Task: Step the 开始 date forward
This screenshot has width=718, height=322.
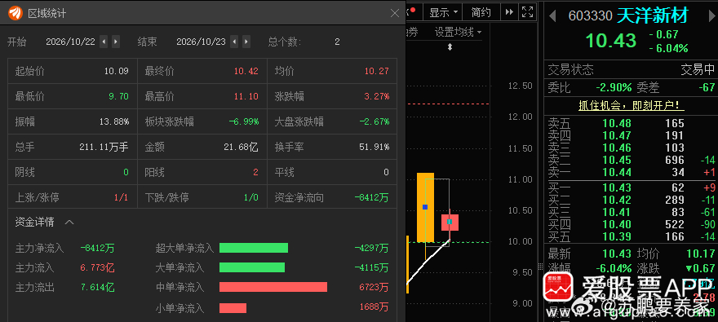Action: [x=116, y=42]
